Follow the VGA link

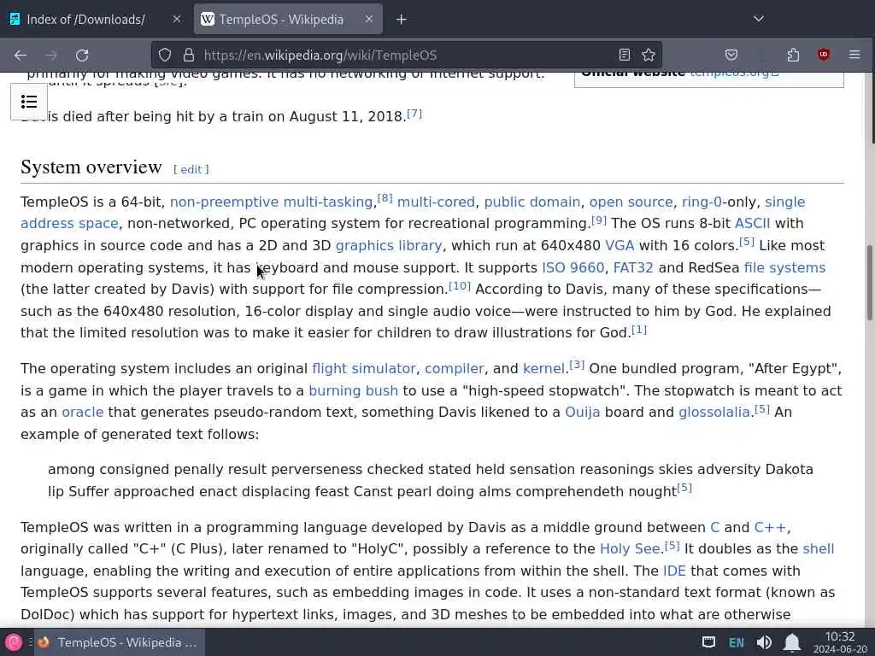point(620,245)
